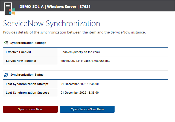Click the Synchronize Now button
This screenshot has width=175, height=122.
tap(30, 109)
